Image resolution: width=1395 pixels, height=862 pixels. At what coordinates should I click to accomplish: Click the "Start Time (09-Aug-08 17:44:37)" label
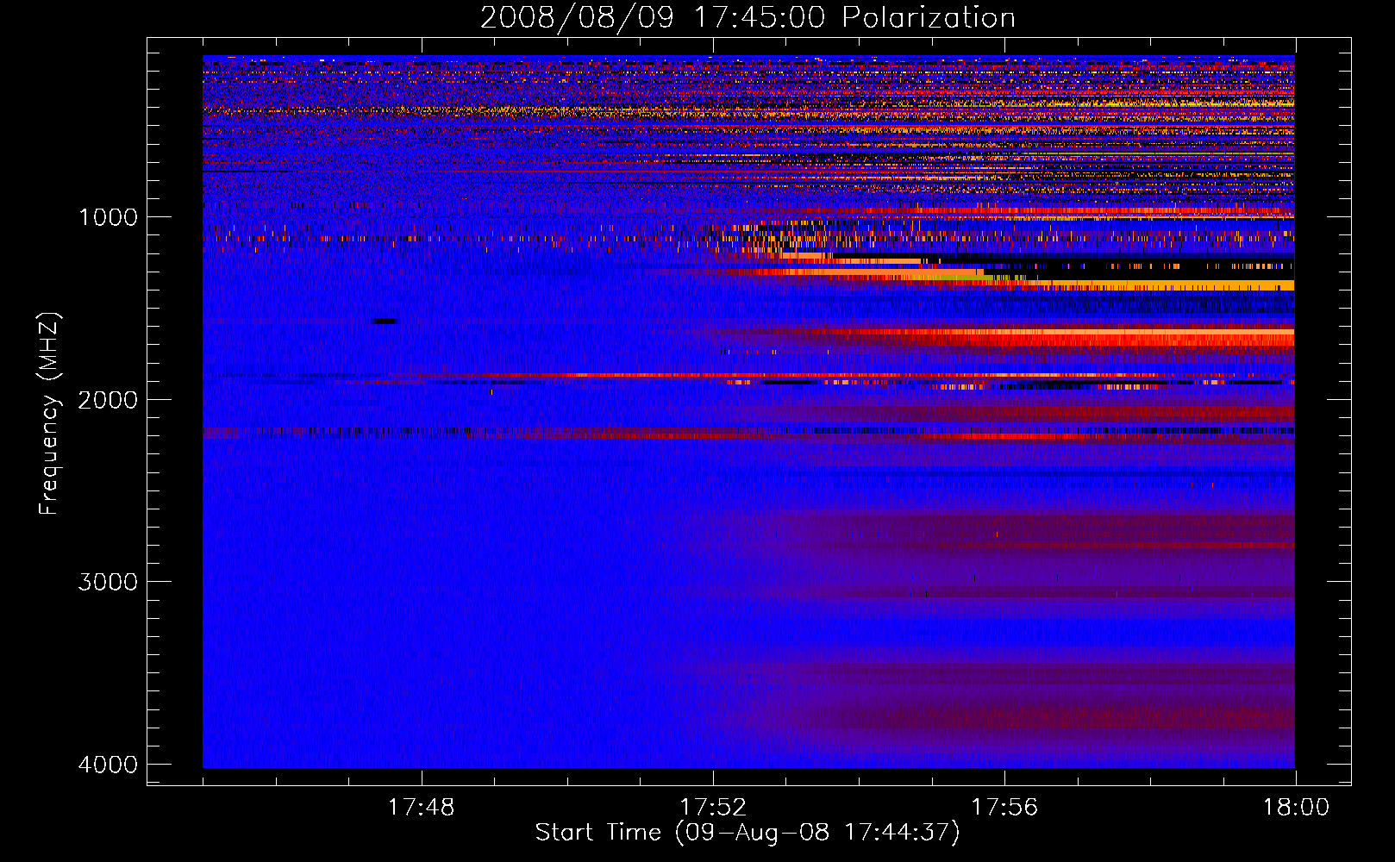pyautogui.click(x=748, y=833)
